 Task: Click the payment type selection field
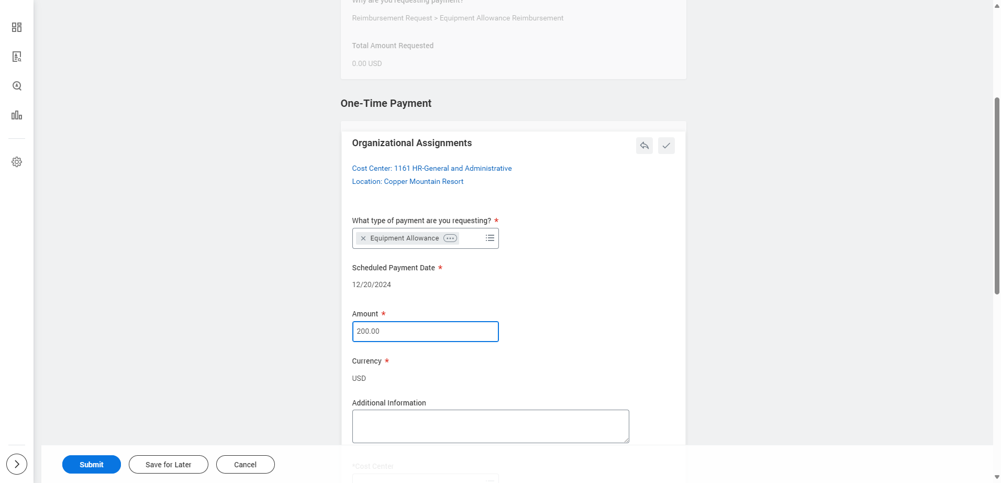click(x=426, y=238)
